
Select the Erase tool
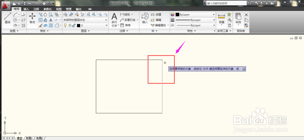pos(40,25)
